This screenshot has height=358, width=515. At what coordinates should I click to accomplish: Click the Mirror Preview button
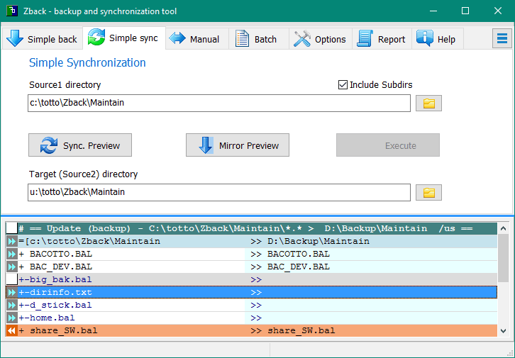click(238, 145)
